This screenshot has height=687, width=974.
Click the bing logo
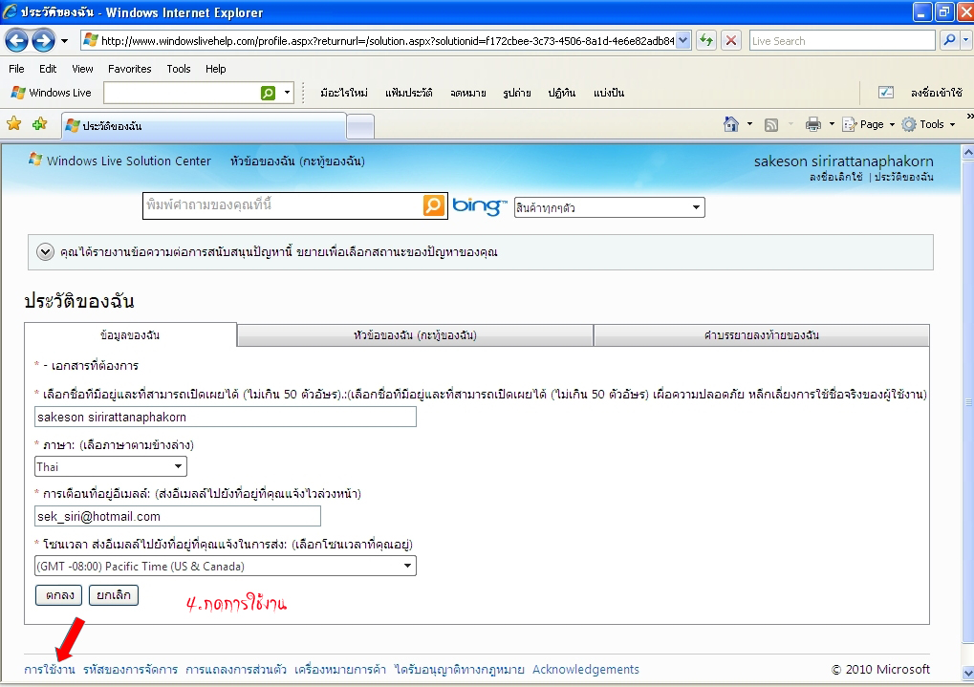(479, 206)
